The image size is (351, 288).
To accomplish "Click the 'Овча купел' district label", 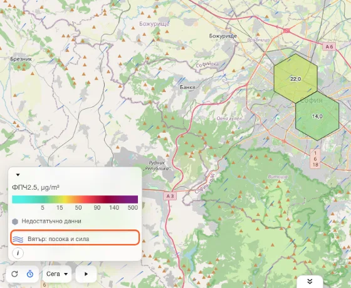I will (229, 118).
